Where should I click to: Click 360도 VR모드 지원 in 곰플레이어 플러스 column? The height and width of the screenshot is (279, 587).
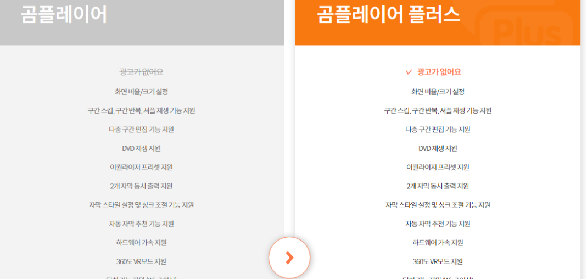[438, 261]
